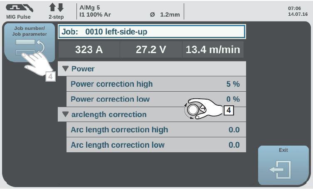Tap the 323 A current display
The image size is (313, 190).
[89, 49]
